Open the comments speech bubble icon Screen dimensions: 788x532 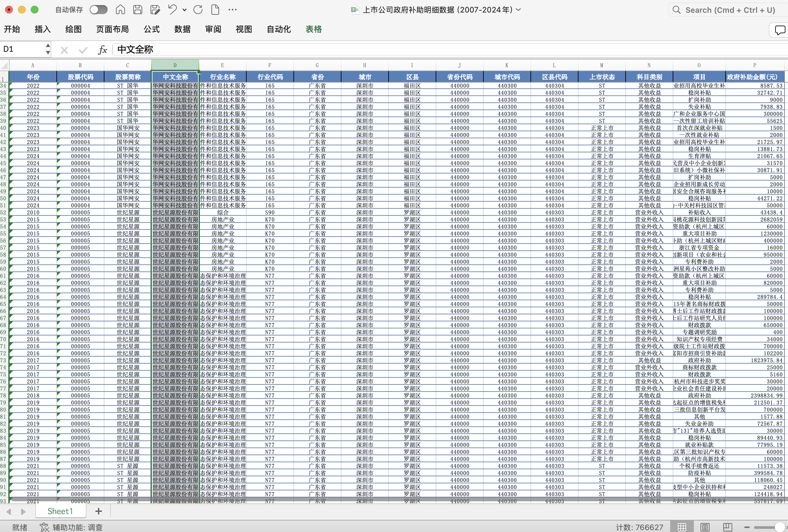[x=780, y=30]
